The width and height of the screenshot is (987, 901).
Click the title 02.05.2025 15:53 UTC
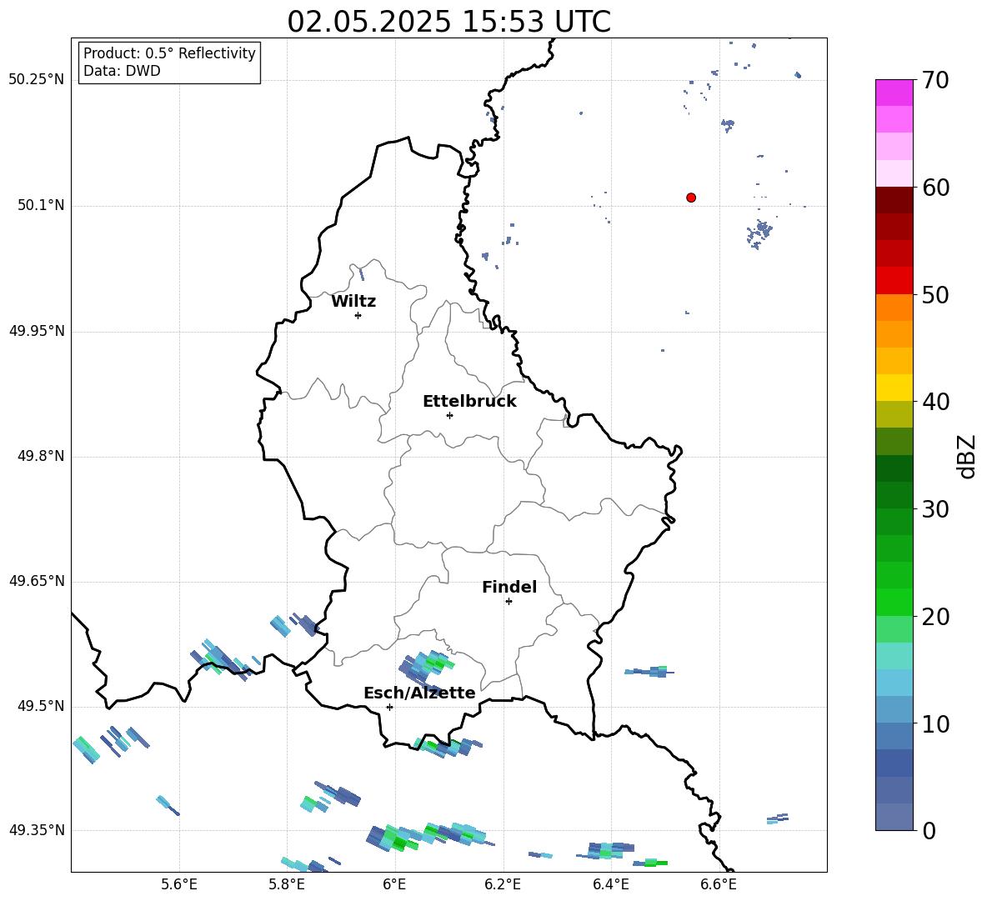(x=448, y=22)
